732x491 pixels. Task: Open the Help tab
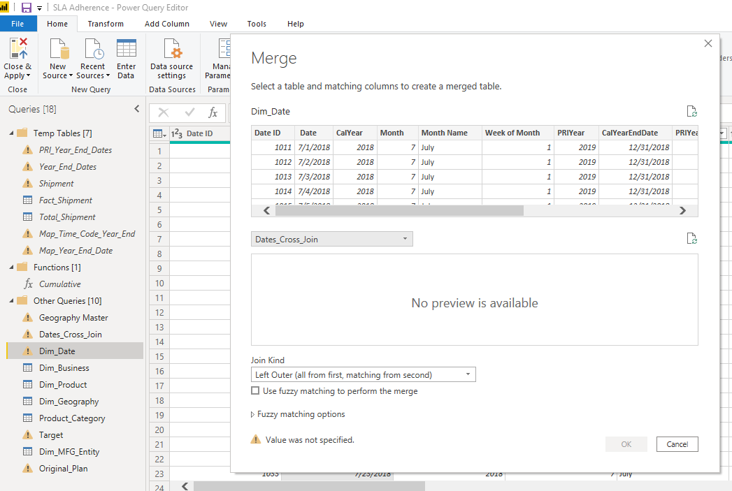296,24
